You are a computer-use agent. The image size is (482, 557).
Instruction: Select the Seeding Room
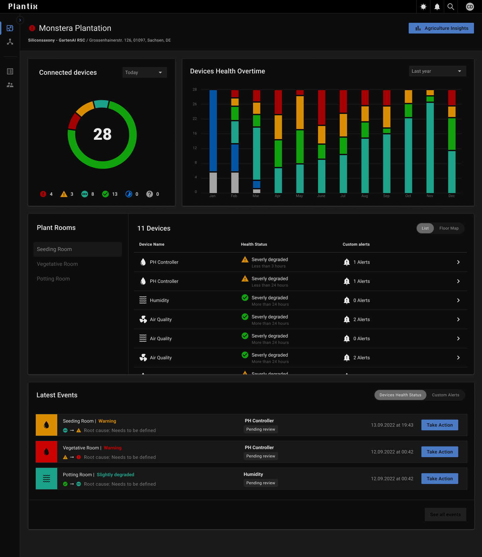click(78, 249)
